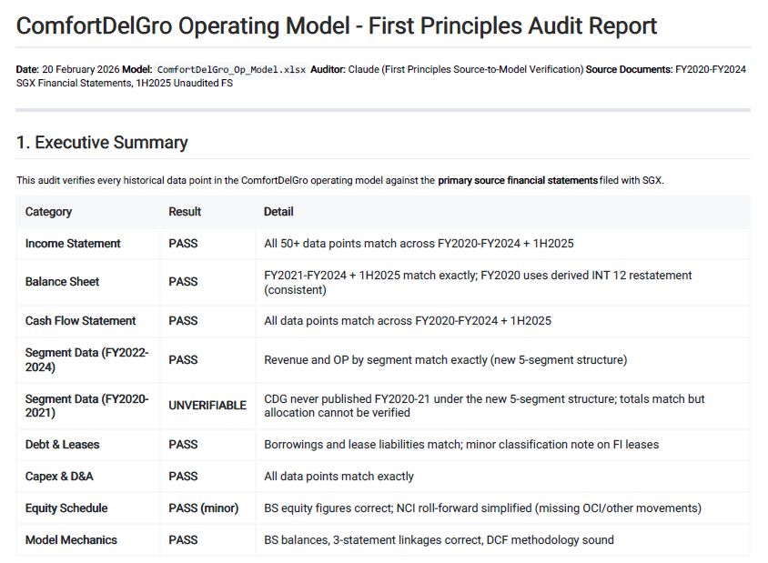The width and height of the screenshot is (768, 563).
Task: Click PASS result in Balance Sheet row
Action: tap(183, 282)
